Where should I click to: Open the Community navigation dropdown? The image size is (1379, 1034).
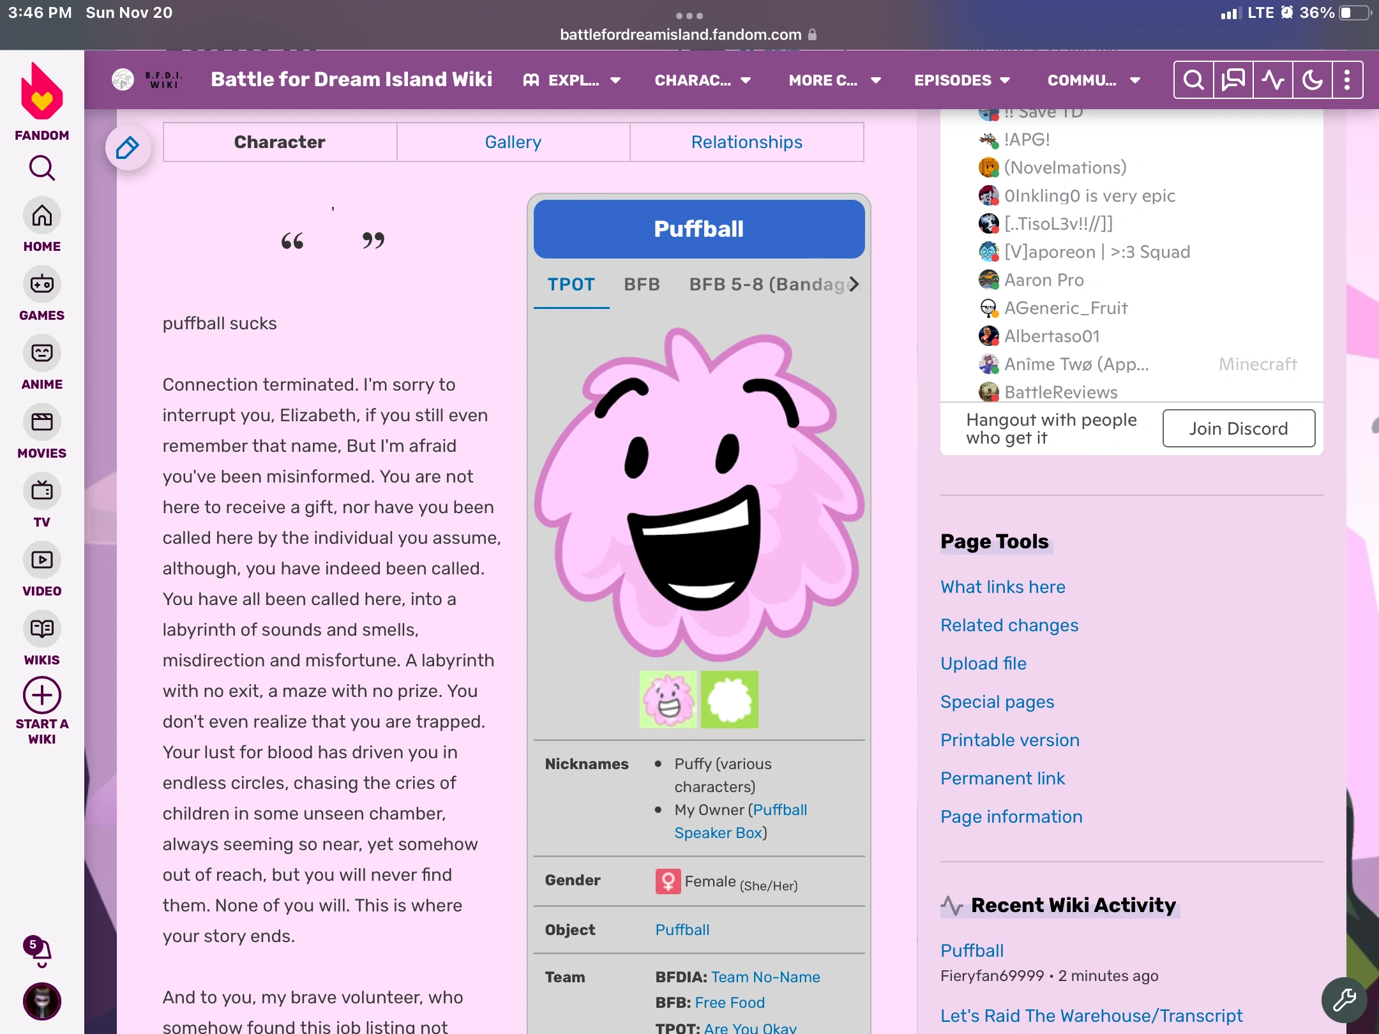1093,80
